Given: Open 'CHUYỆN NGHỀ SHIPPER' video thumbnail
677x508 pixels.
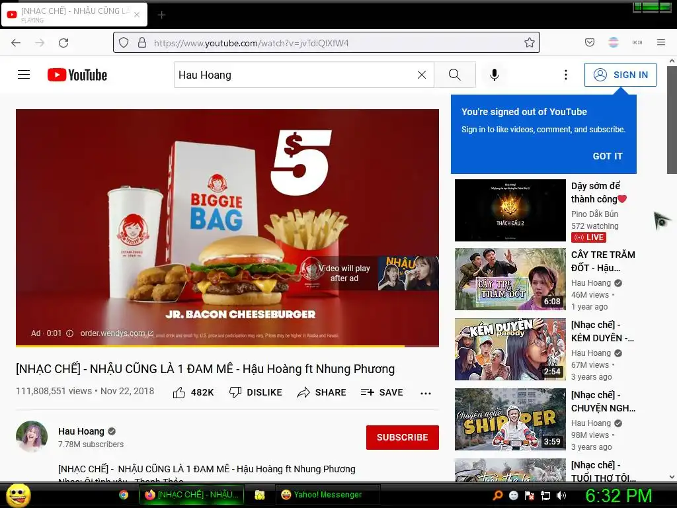Looking at the screenshot, I should coord(510,419).
